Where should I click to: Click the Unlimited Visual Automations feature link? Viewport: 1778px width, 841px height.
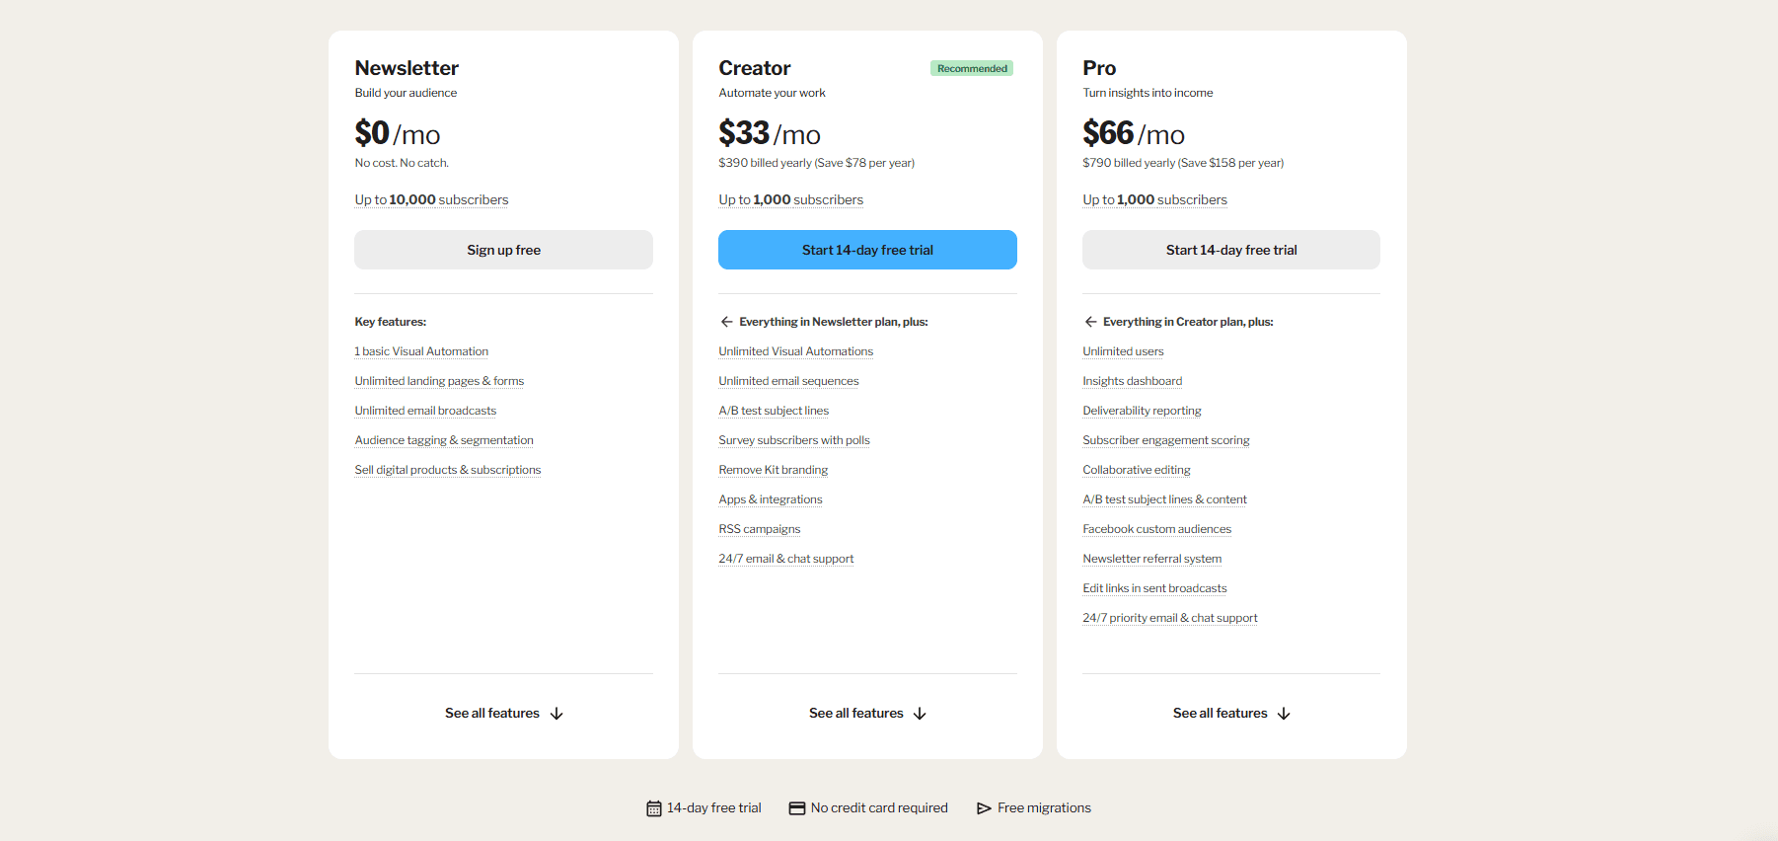point(795,351)
